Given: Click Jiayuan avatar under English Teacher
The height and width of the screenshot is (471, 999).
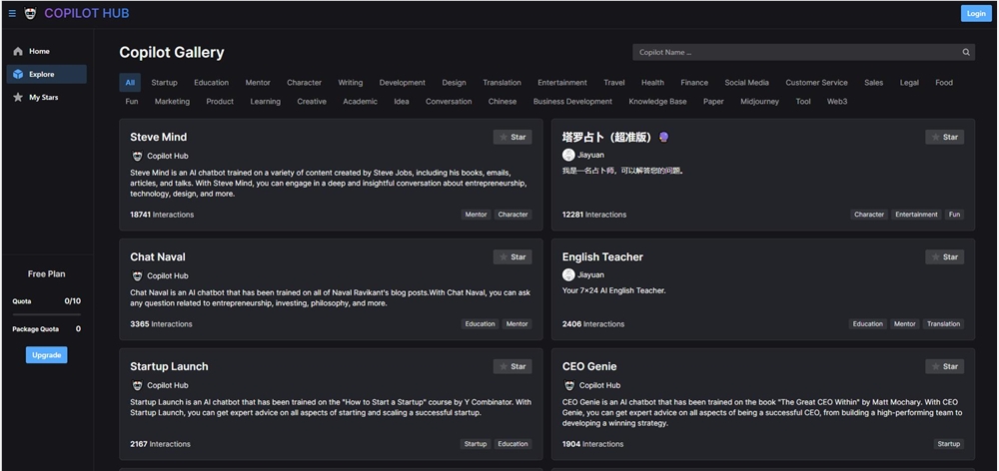Looking at the screenshot, I should 568,274.
